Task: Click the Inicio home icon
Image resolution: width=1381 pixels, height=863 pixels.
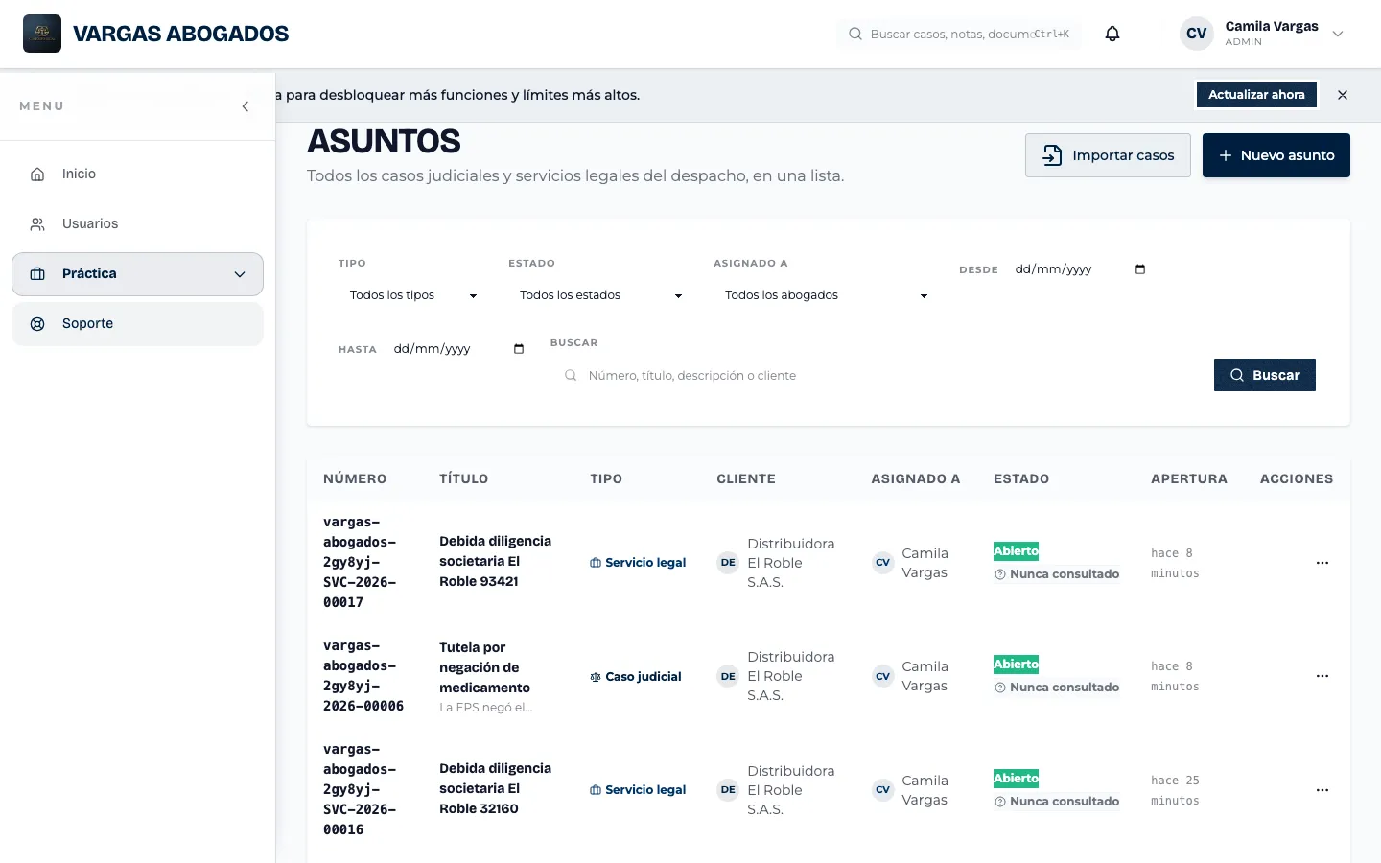Action: coord(37,175)
